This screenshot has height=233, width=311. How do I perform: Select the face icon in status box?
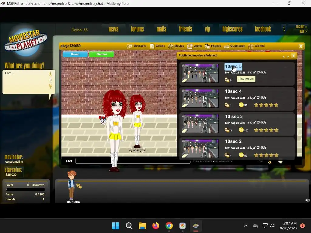[x=51, y=80]
